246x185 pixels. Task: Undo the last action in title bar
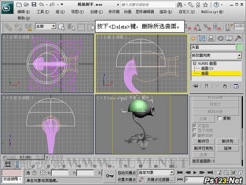click(x=41, y=4)
